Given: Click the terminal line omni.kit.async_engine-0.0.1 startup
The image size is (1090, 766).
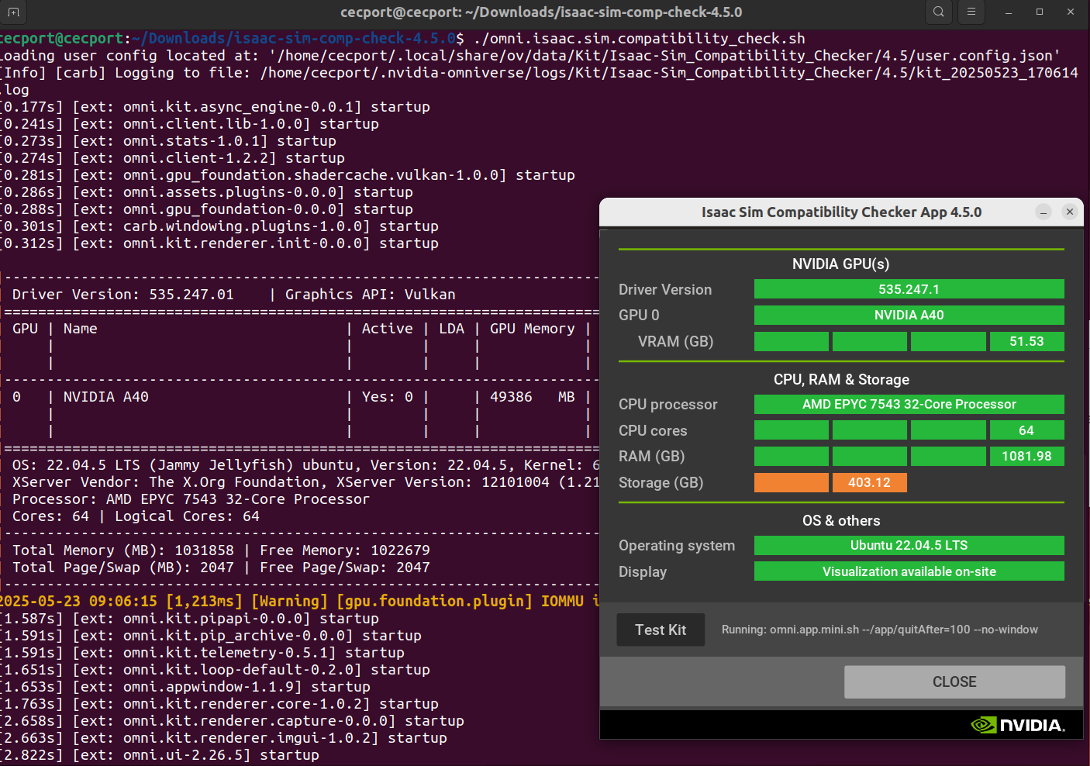Looking at the screenshot, I should point(216,106).
